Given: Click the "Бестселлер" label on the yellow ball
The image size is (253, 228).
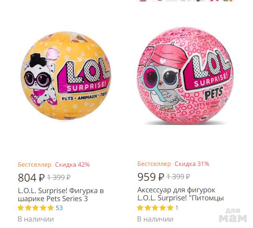Looking at the screenshot, I should [34, 165].
